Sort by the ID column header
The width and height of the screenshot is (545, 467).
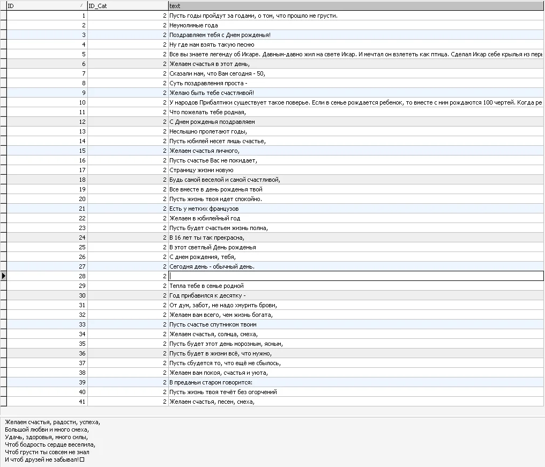coord(47,6)
